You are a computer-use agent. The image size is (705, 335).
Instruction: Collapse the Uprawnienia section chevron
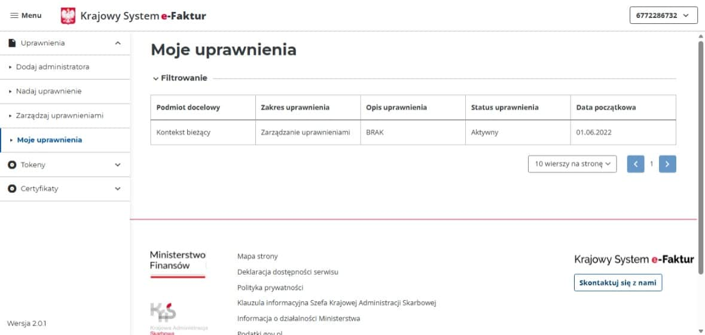(x=118, y=43)
